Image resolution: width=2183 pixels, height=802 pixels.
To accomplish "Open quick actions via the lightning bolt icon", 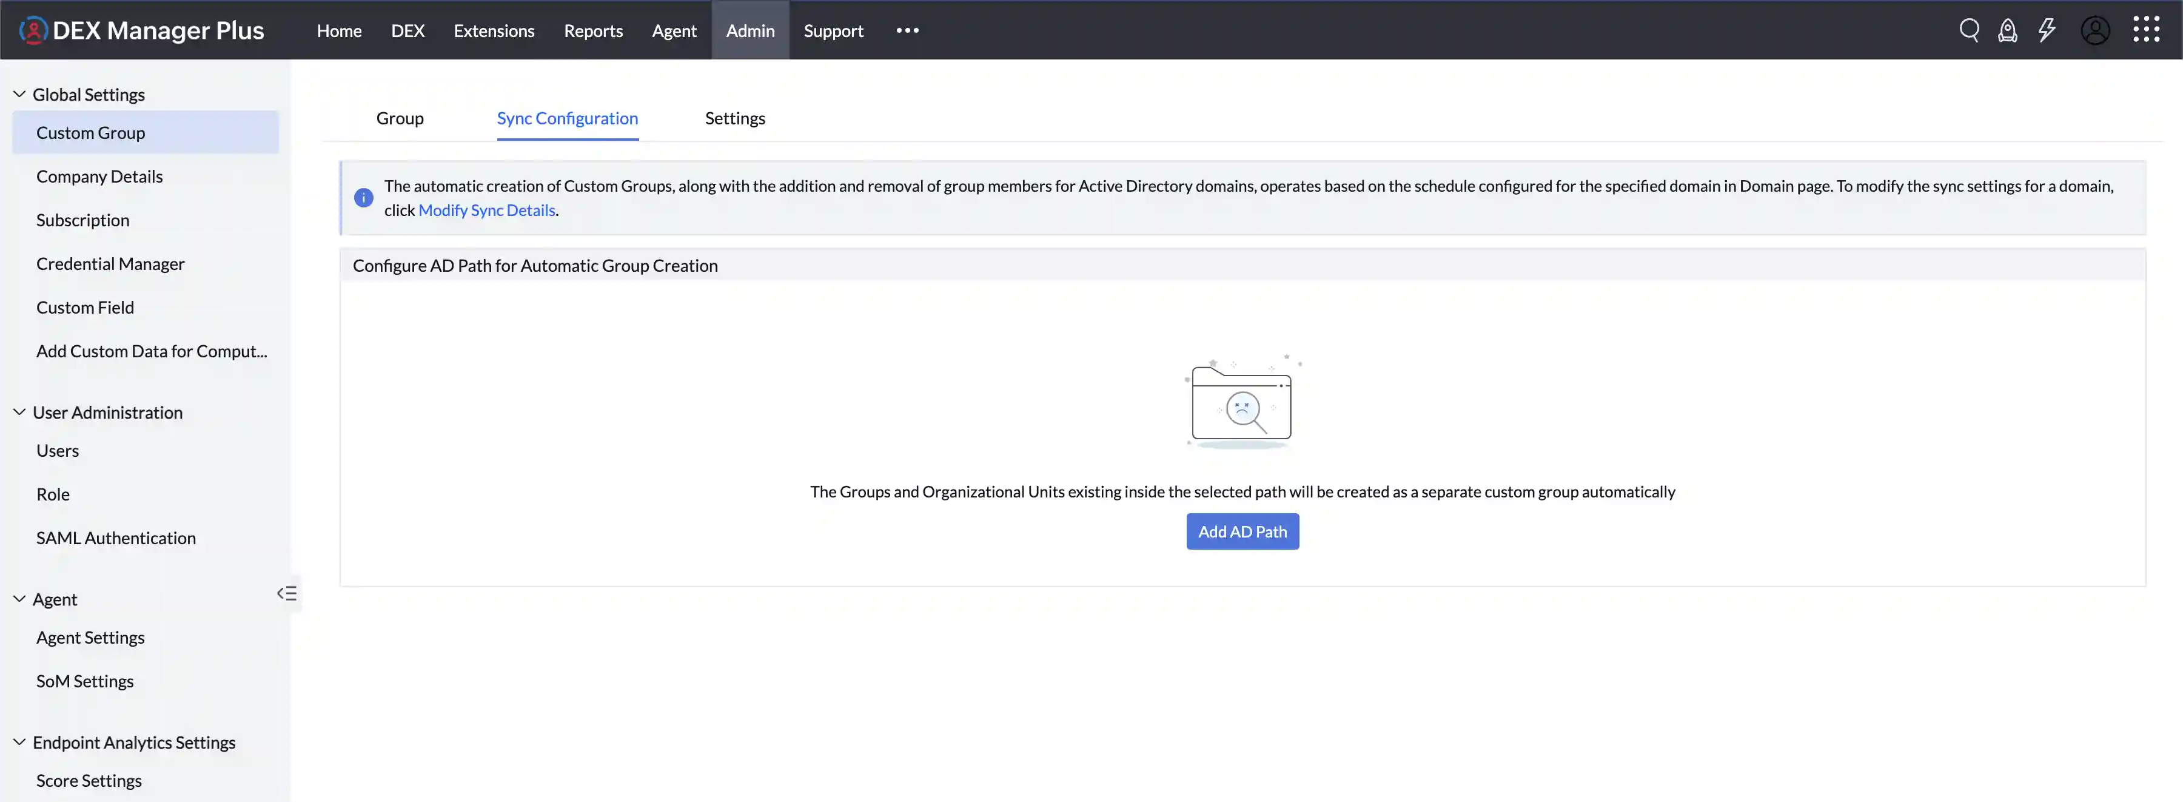I will pos(2047,30).
